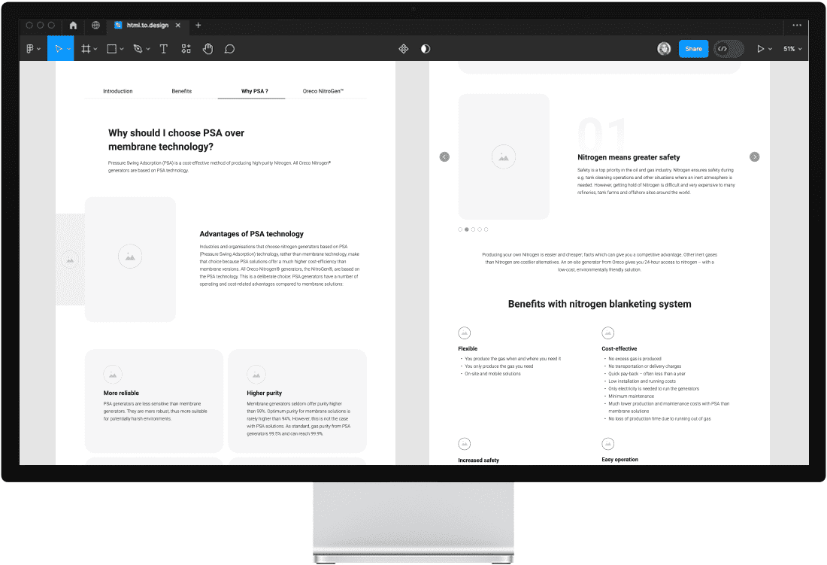Screen dimensions: 827x565
Task: Select the Frame tool
Action: pos(86,49)
